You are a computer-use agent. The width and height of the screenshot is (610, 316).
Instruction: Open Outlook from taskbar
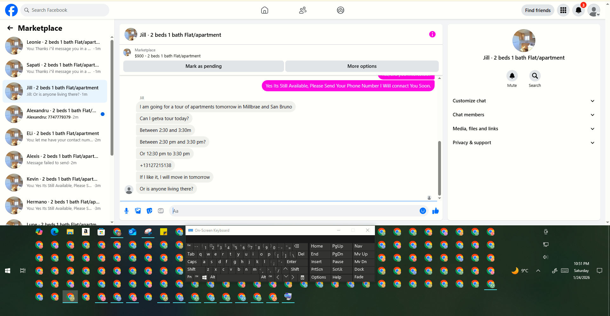(x=132, y=232)
